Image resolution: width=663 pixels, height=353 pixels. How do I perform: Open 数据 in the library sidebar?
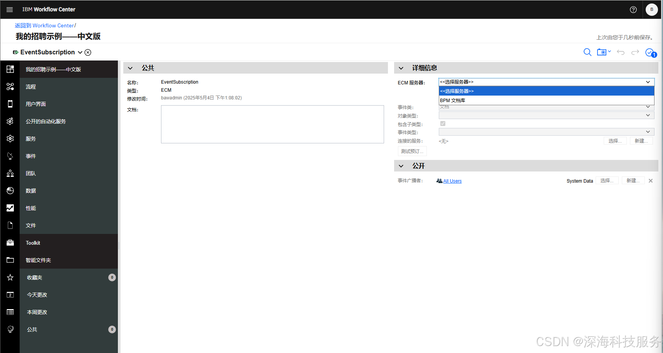point(69,191)
